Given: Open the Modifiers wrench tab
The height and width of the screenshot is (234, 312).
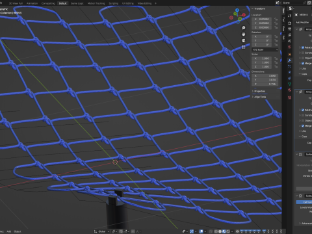Looking at the screenshot, I should click(290, 60).
